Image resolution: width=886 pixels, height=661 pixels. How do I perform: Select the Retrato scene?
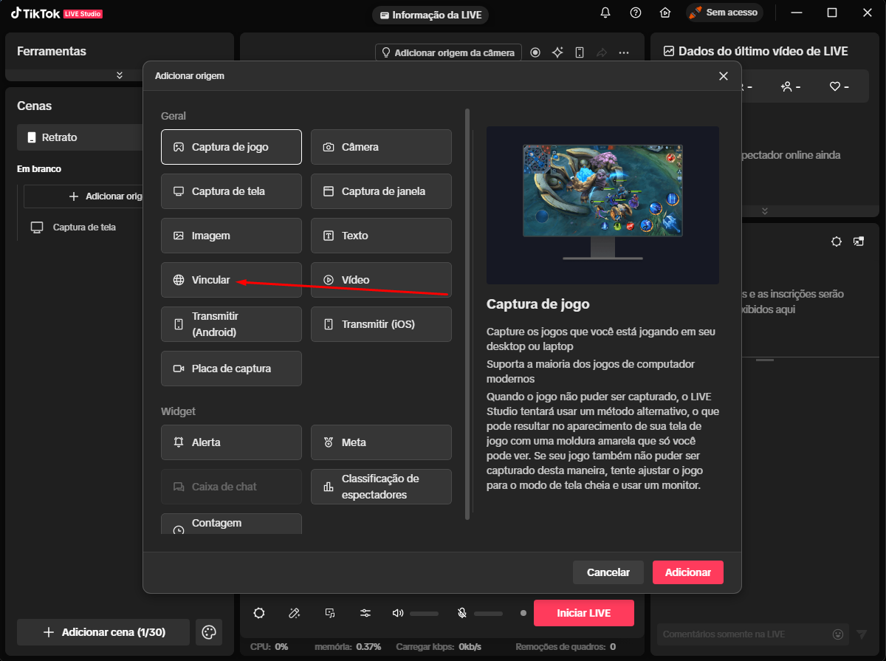point(80,137)
